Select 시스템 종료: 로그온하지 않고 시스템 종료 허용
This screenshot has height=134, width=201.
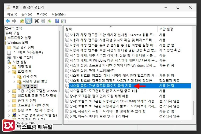click(128, 91)
